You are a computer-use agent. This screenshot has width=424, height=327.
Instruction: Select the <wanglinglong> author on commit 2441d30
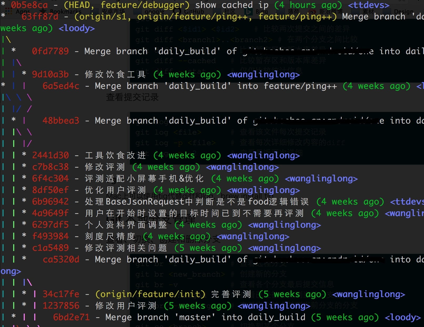pos(263,155)
